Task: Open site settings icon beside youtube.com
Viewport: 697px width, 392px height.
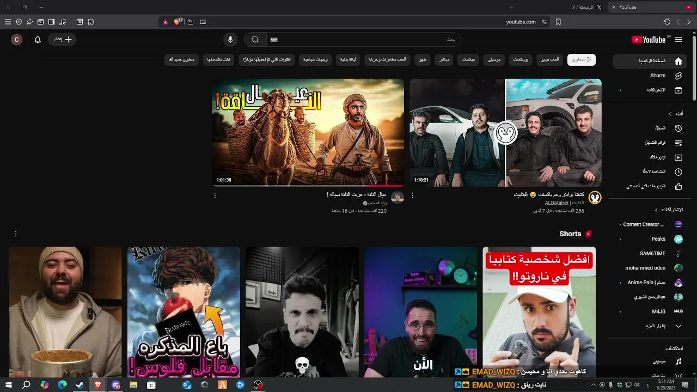Action: click(x=544, y=22)
